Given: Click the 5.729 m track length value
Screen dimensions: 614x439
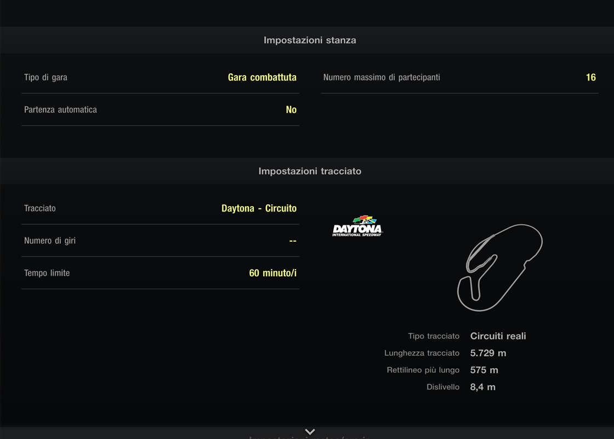Looking at the screenshot, I should click(x=488, y=353).
